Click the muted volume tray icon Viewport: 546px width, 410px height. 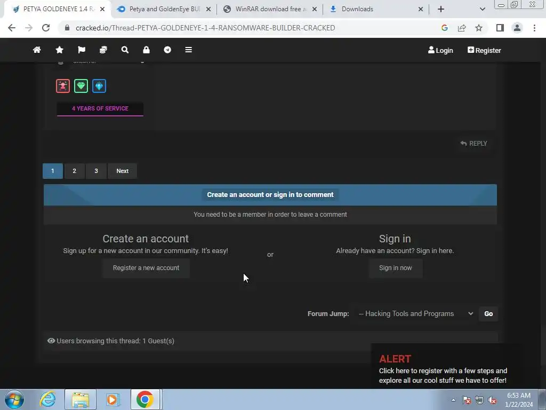pyautogui.click(x=492, y=400)
